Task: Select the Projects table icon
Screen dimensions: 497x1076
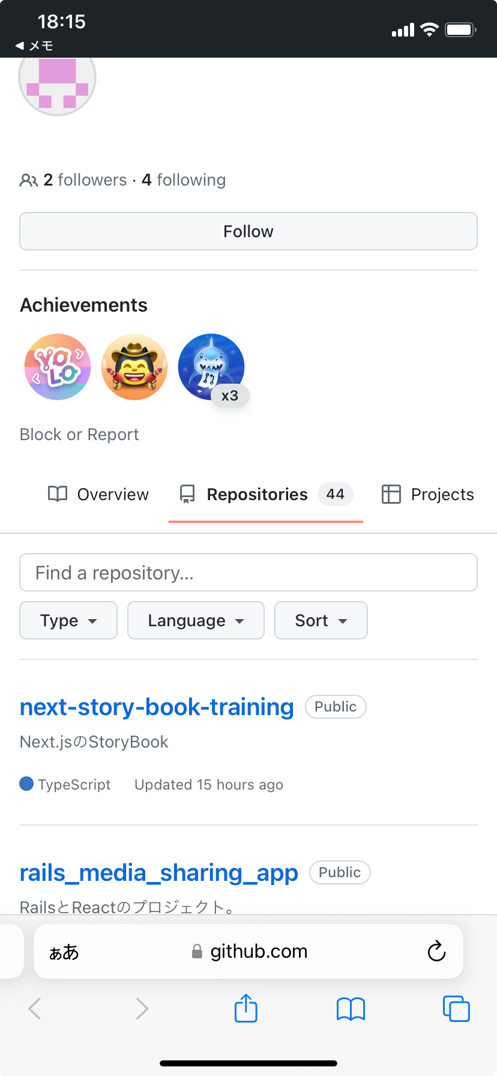Action: point(391,494)
